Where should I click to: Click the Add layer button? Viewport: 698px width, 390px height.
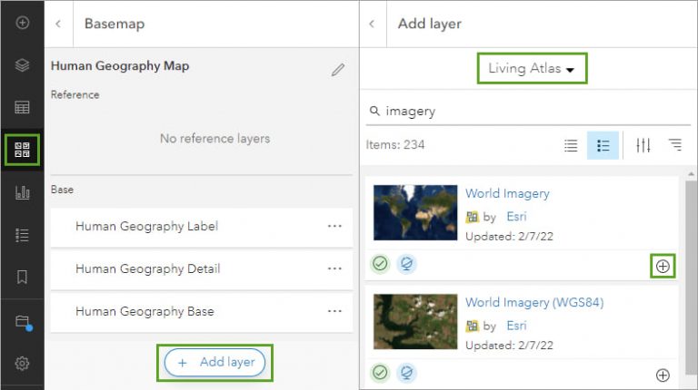(x=215, y=362)
